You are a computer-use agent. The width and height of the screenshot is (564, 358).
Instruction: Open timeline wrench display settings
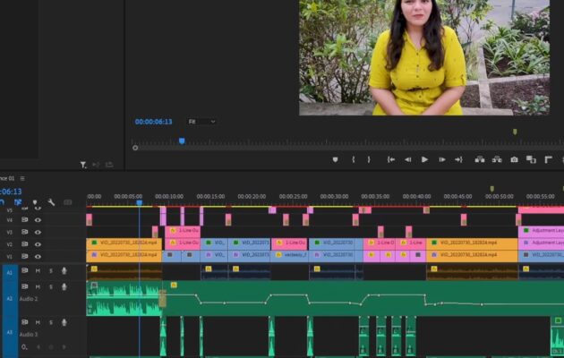(x=52, y=202)
